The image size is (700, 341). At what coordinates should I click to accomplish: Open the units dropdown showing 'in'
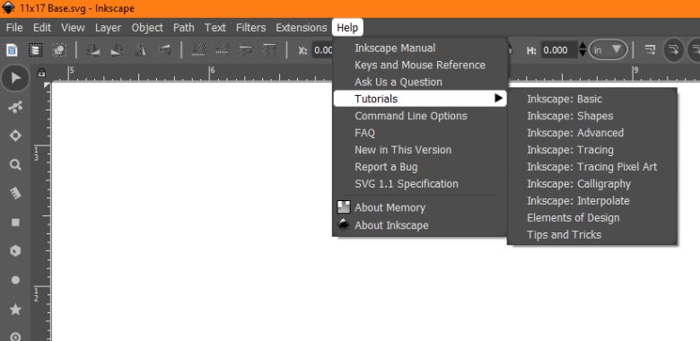(x=608, y=50)
